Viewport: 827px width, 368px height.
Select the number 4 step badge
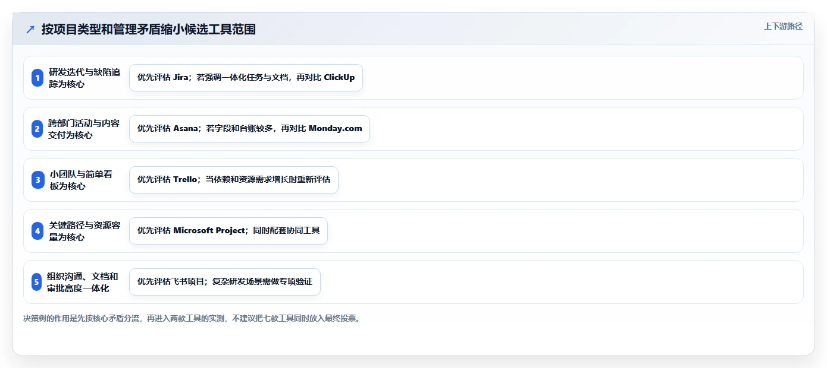[37, 231]
